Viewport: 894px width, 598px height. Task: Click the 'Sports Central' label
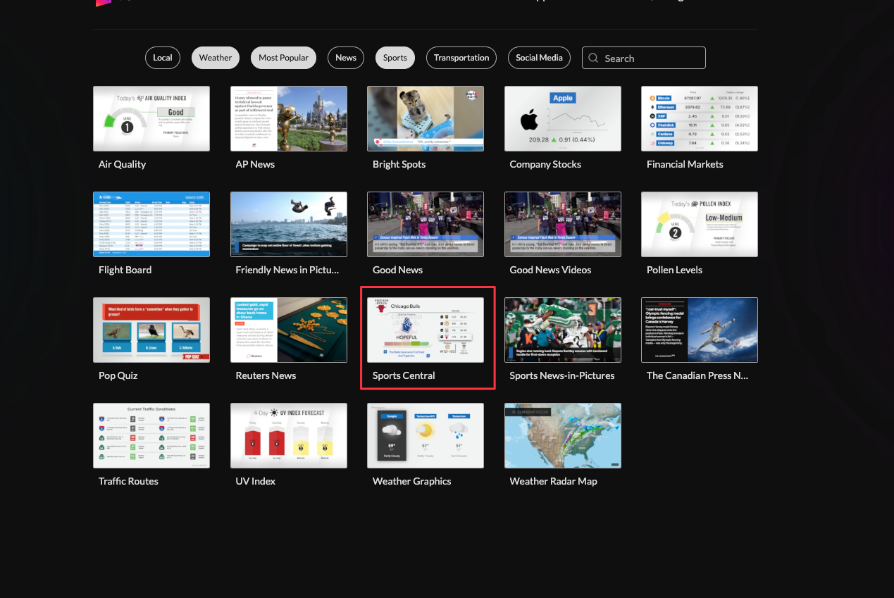(x=404, y=375)
